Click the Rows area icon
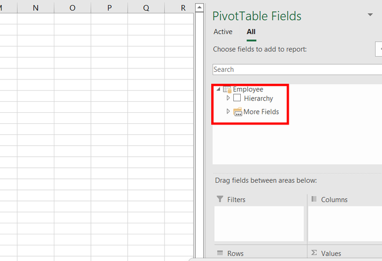Viewport: 382px width, 261px height. [220, 253]
